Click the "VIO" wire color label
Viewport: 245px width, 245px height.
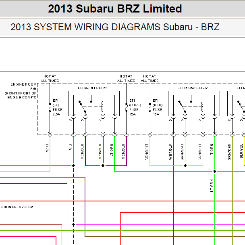pyautogui.click(x=70, y=147)
